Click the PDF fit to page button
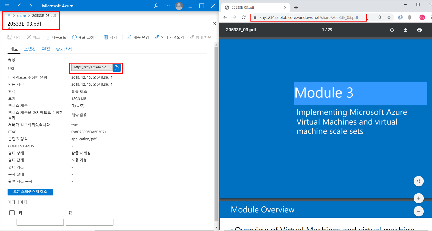Image resolution: width=432 pixels, height=231 pixels. click(x=419, y=181)
